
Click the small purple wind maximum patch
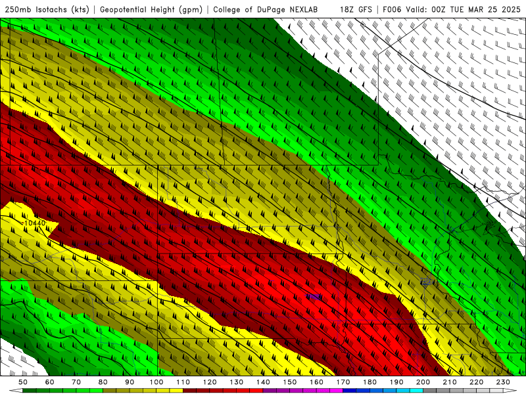point(314,297)
